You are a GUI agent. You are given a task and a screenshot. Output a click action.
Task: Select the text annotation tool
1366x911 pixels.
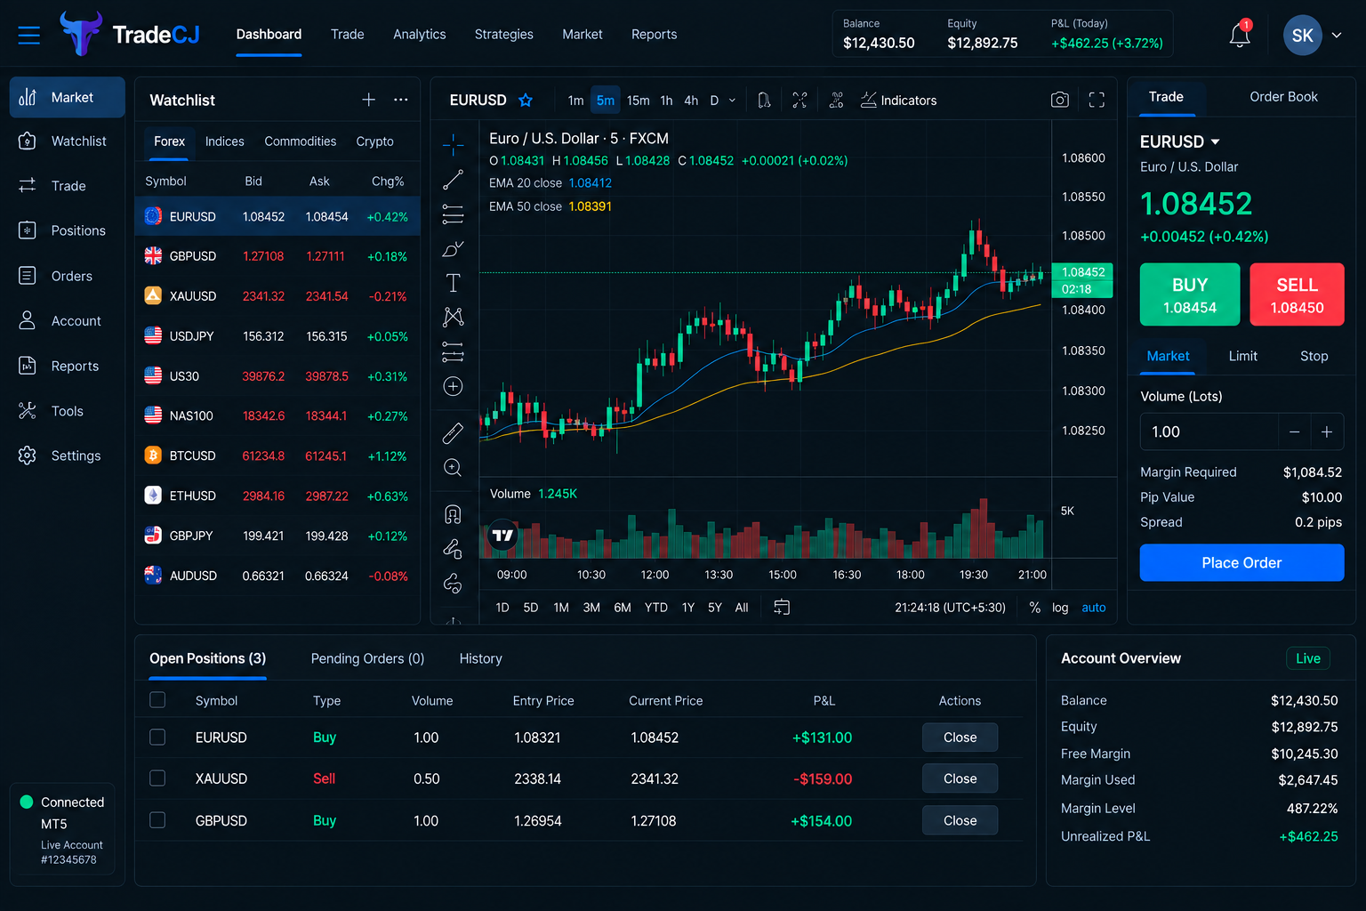[453, 283]
